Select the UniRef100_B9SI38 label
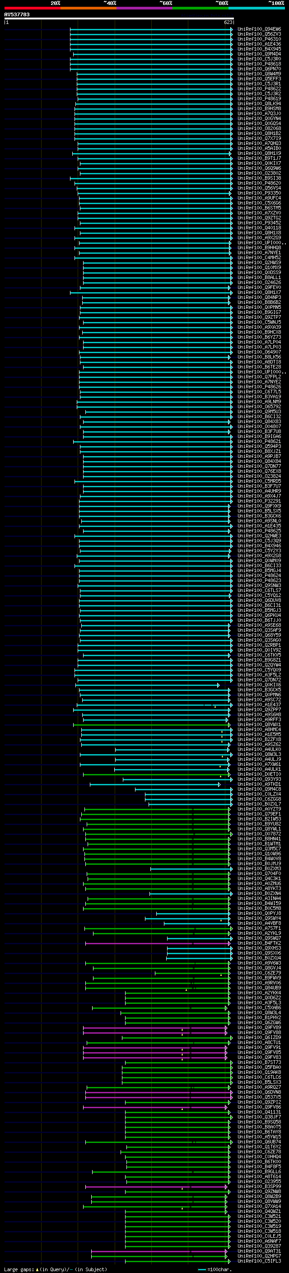 (x=259, y=178)
